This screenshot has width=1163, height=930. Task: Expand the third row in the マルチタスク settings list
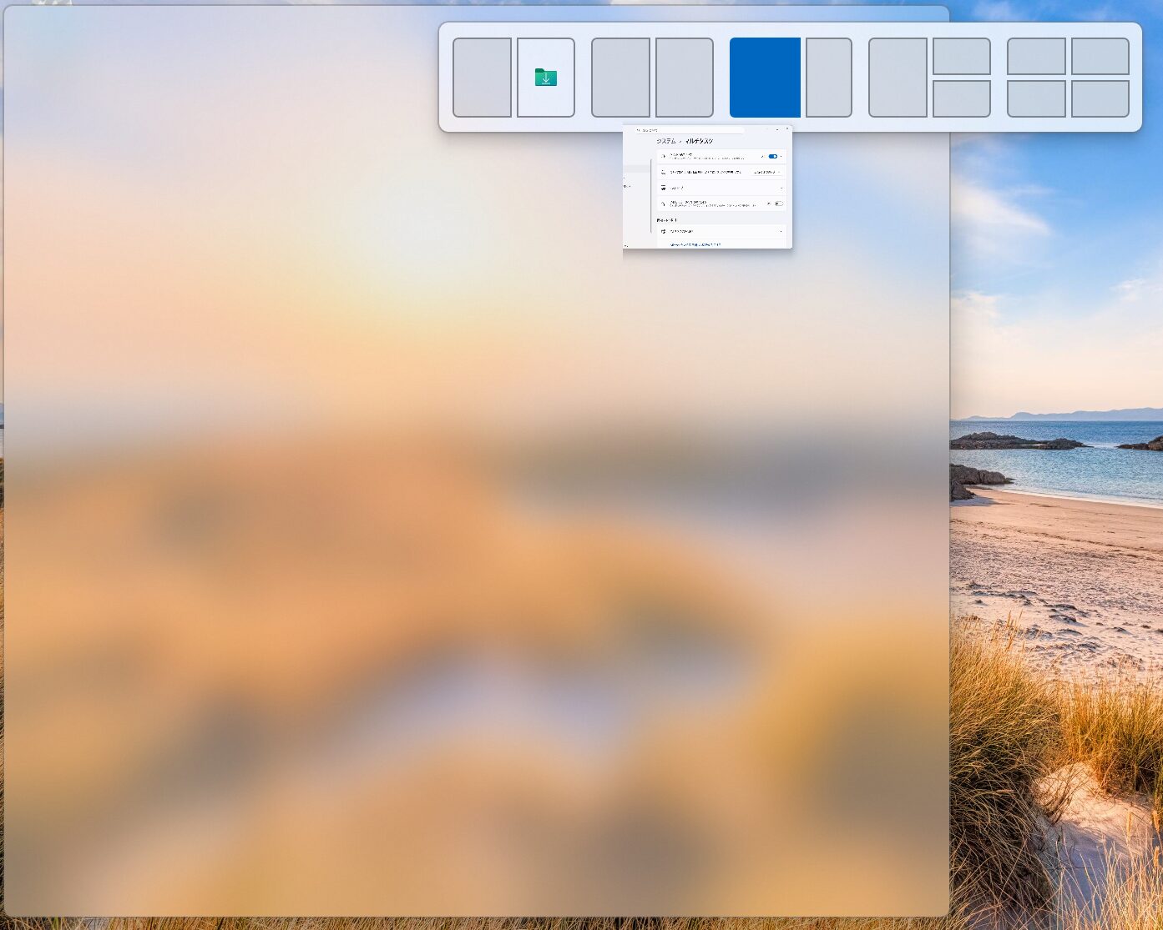click(x=721, y=188)
